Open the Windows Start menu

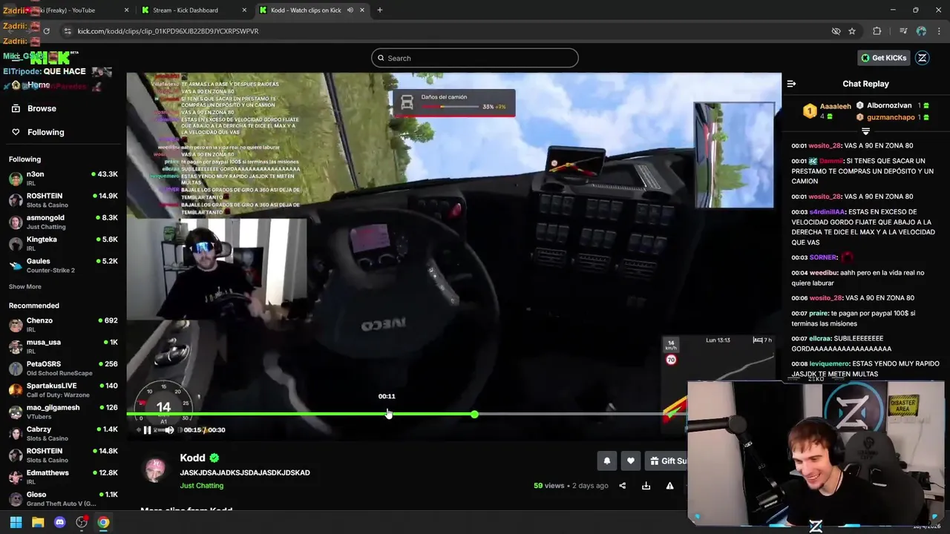coord(16,522)
